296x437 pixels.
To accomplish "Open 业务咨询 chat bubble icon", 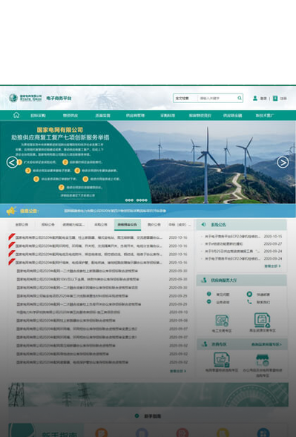I will click(x=208, y=302).
